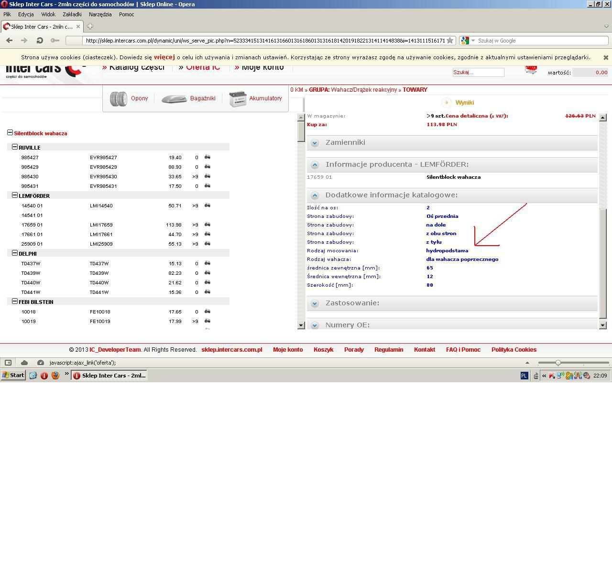The image size is (612, 572).
Task: Click binoculars icon for FEBI 10018
Action: 208,312
